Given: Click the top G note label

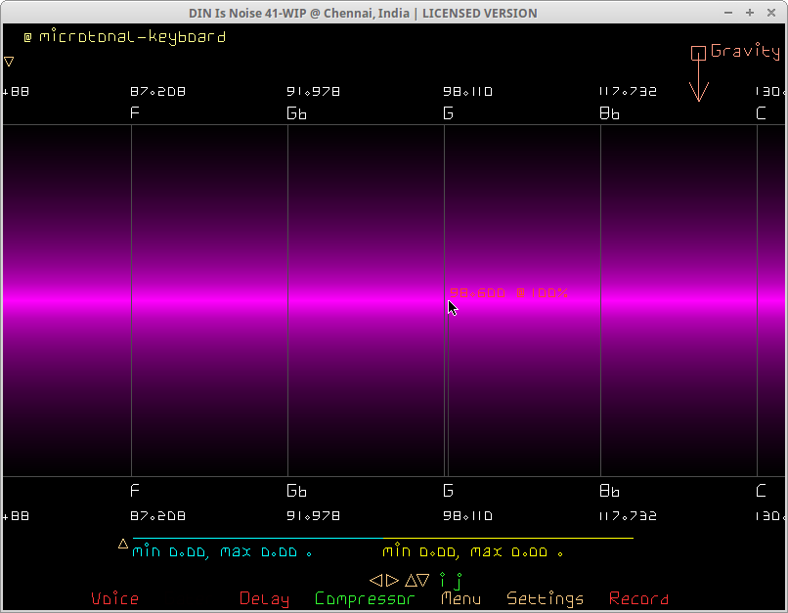Looking at the screenshot, I should coord(448,113).
